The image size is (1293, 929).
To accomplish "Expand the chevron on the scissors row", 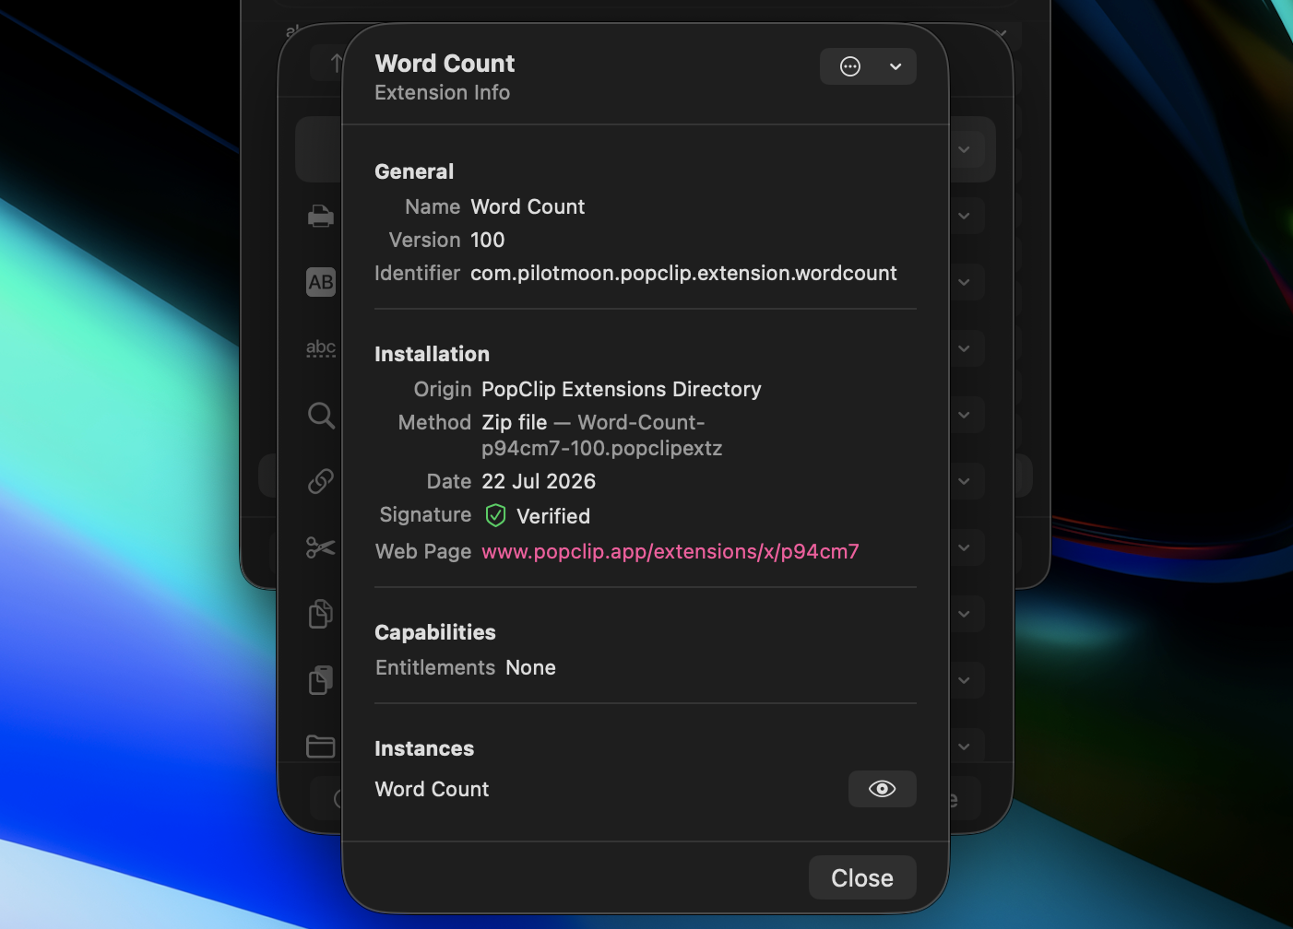I will click(964, 547).
